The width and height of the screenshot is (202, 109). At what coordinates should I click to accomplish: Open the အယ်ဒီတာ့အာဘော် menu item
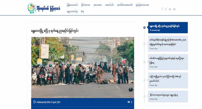pos(124,5)
